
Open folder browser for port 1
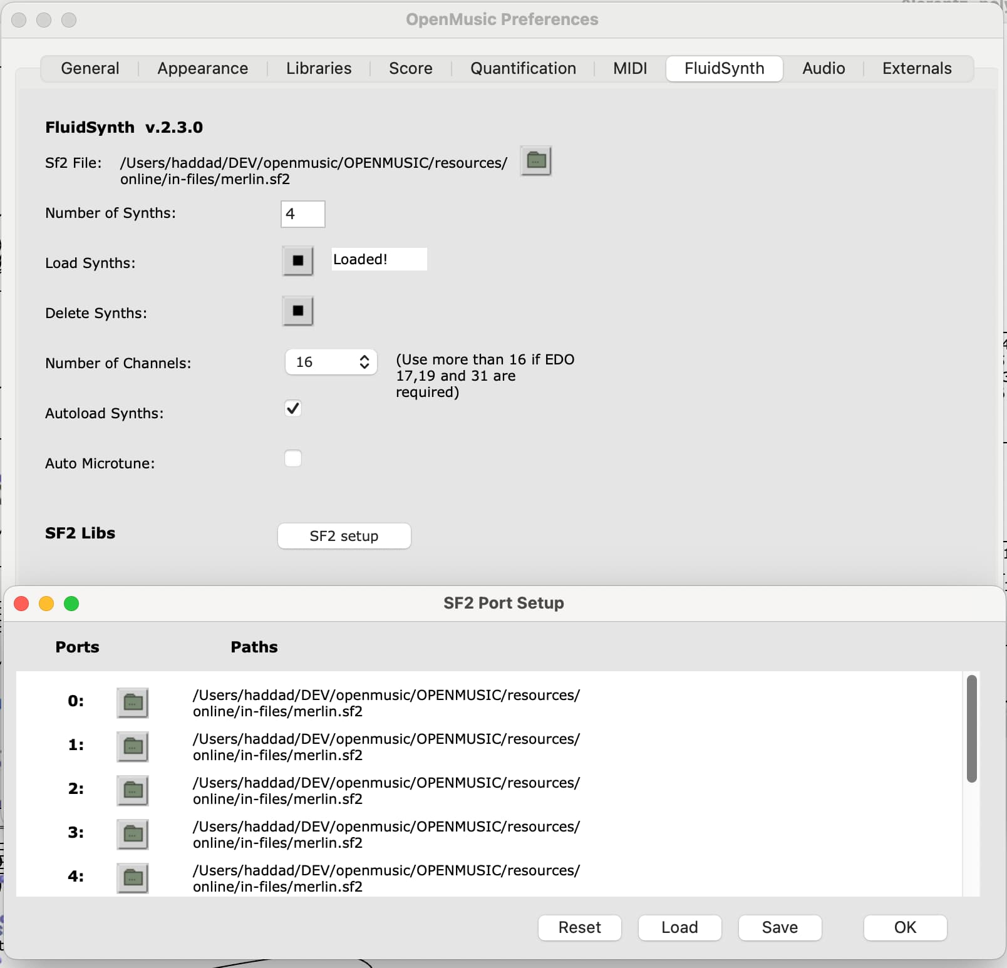click(133, 746)
